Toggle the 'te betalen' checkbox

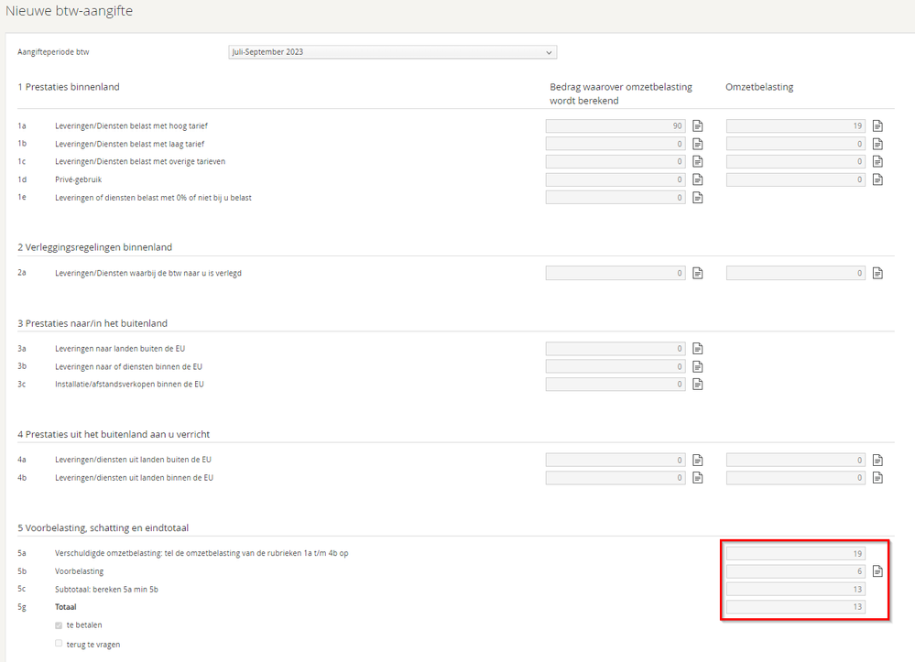(x=59, y=625)
